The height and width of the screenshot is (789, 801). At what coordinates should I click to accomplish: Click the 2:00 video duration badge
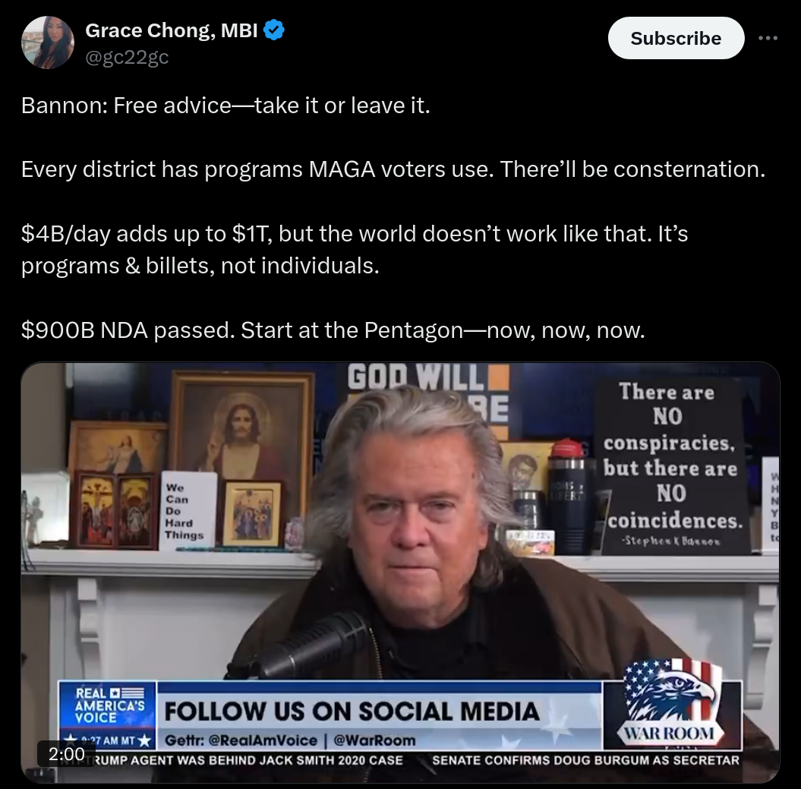[67, 753]
